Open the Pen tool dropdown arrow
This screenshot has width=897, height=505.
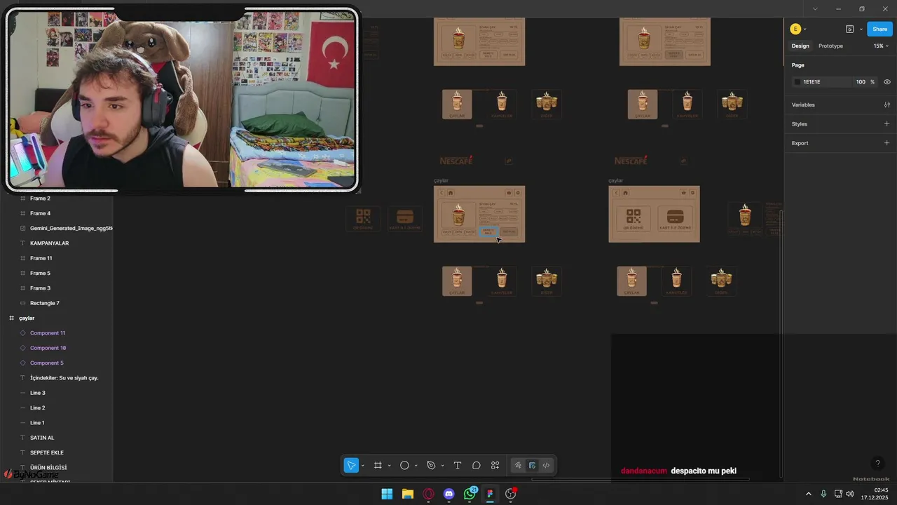click(x=442, y=466)
